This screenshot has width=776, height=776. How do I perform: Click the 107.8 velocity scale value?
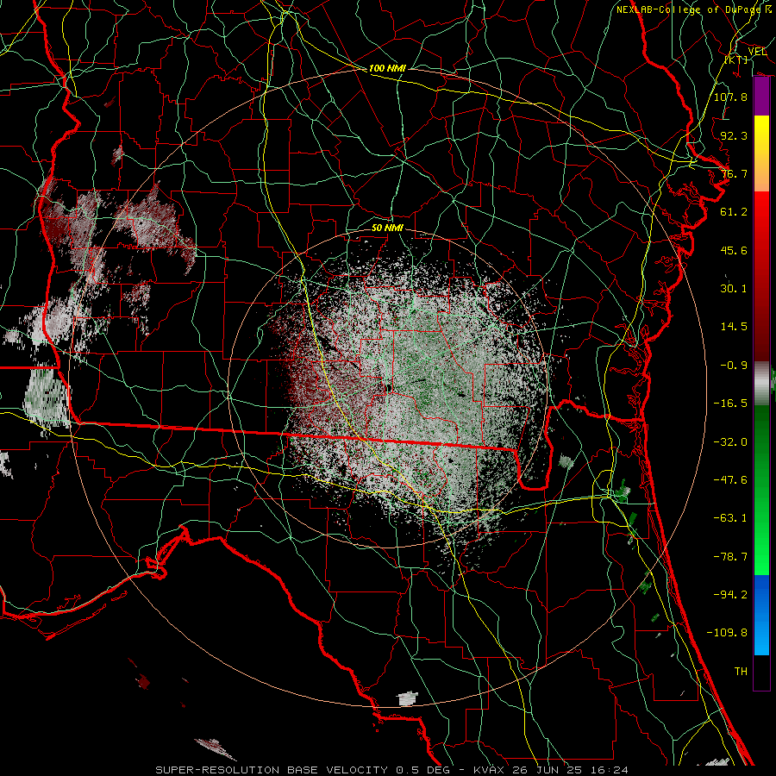tap(730, 97)
